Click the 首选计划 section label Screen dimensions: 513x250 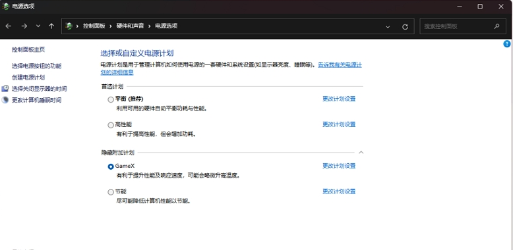point(112,86)
